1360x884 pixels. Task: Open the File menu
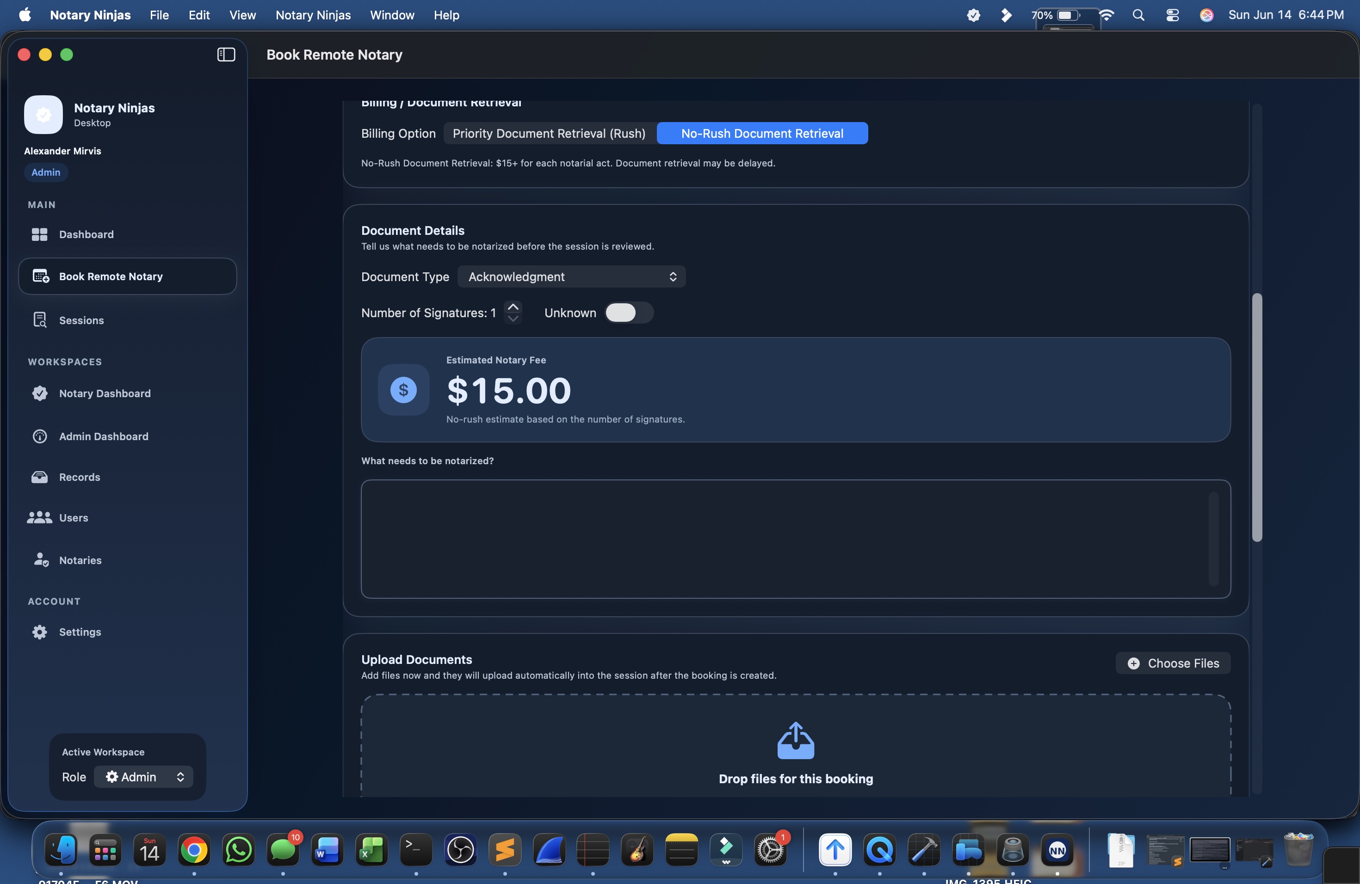point(160,15)
